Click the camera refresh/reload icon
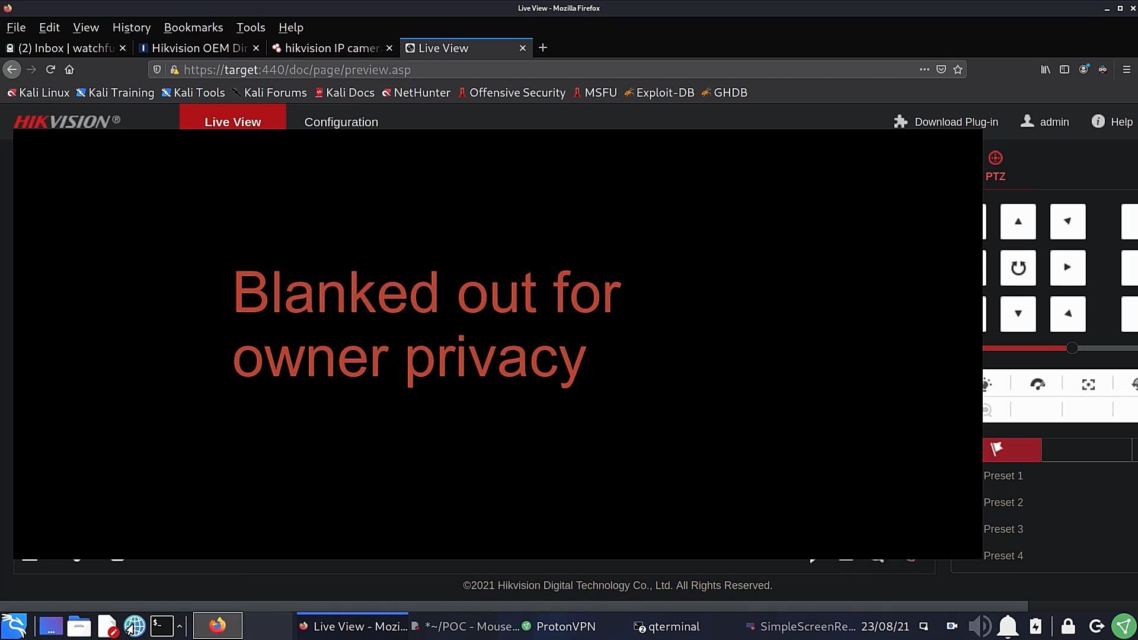 tap(1018, 267)
